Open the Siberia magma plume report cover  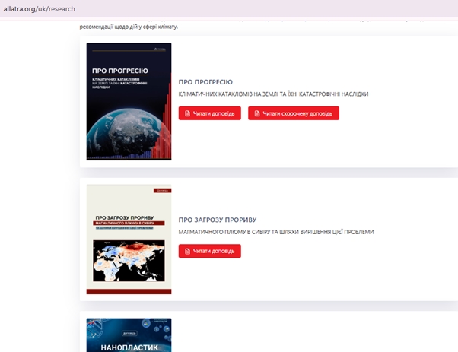click(x=129, y=239)
